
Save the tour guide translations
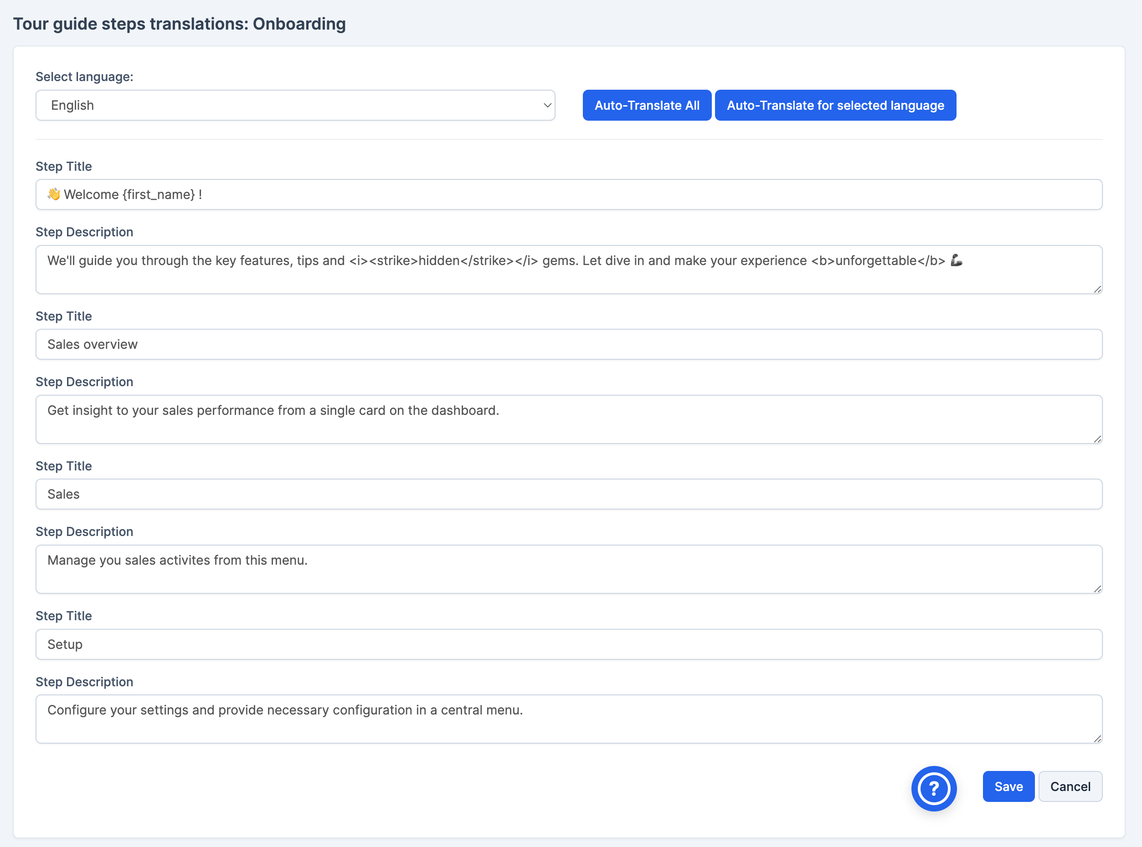click(x=1008, y=786)
